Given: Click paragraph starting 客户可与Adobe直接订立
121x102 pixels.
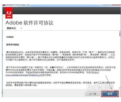Looking at the screenshot, I should [x=61, y=71].
